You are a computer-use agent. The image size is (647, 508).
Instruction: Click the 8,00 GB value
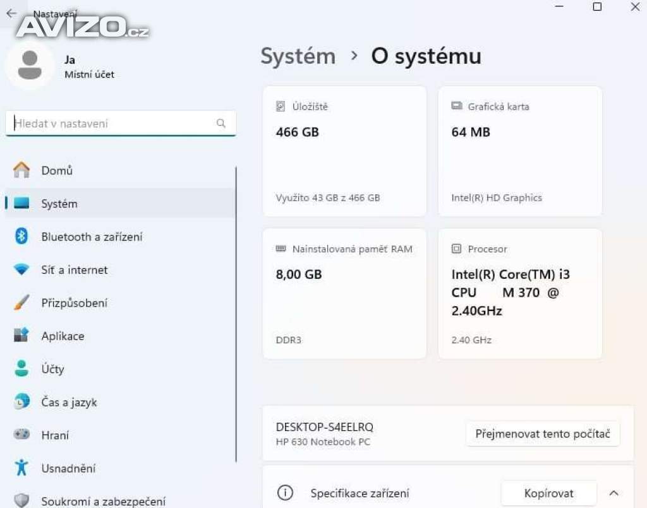tap(299, 275)
